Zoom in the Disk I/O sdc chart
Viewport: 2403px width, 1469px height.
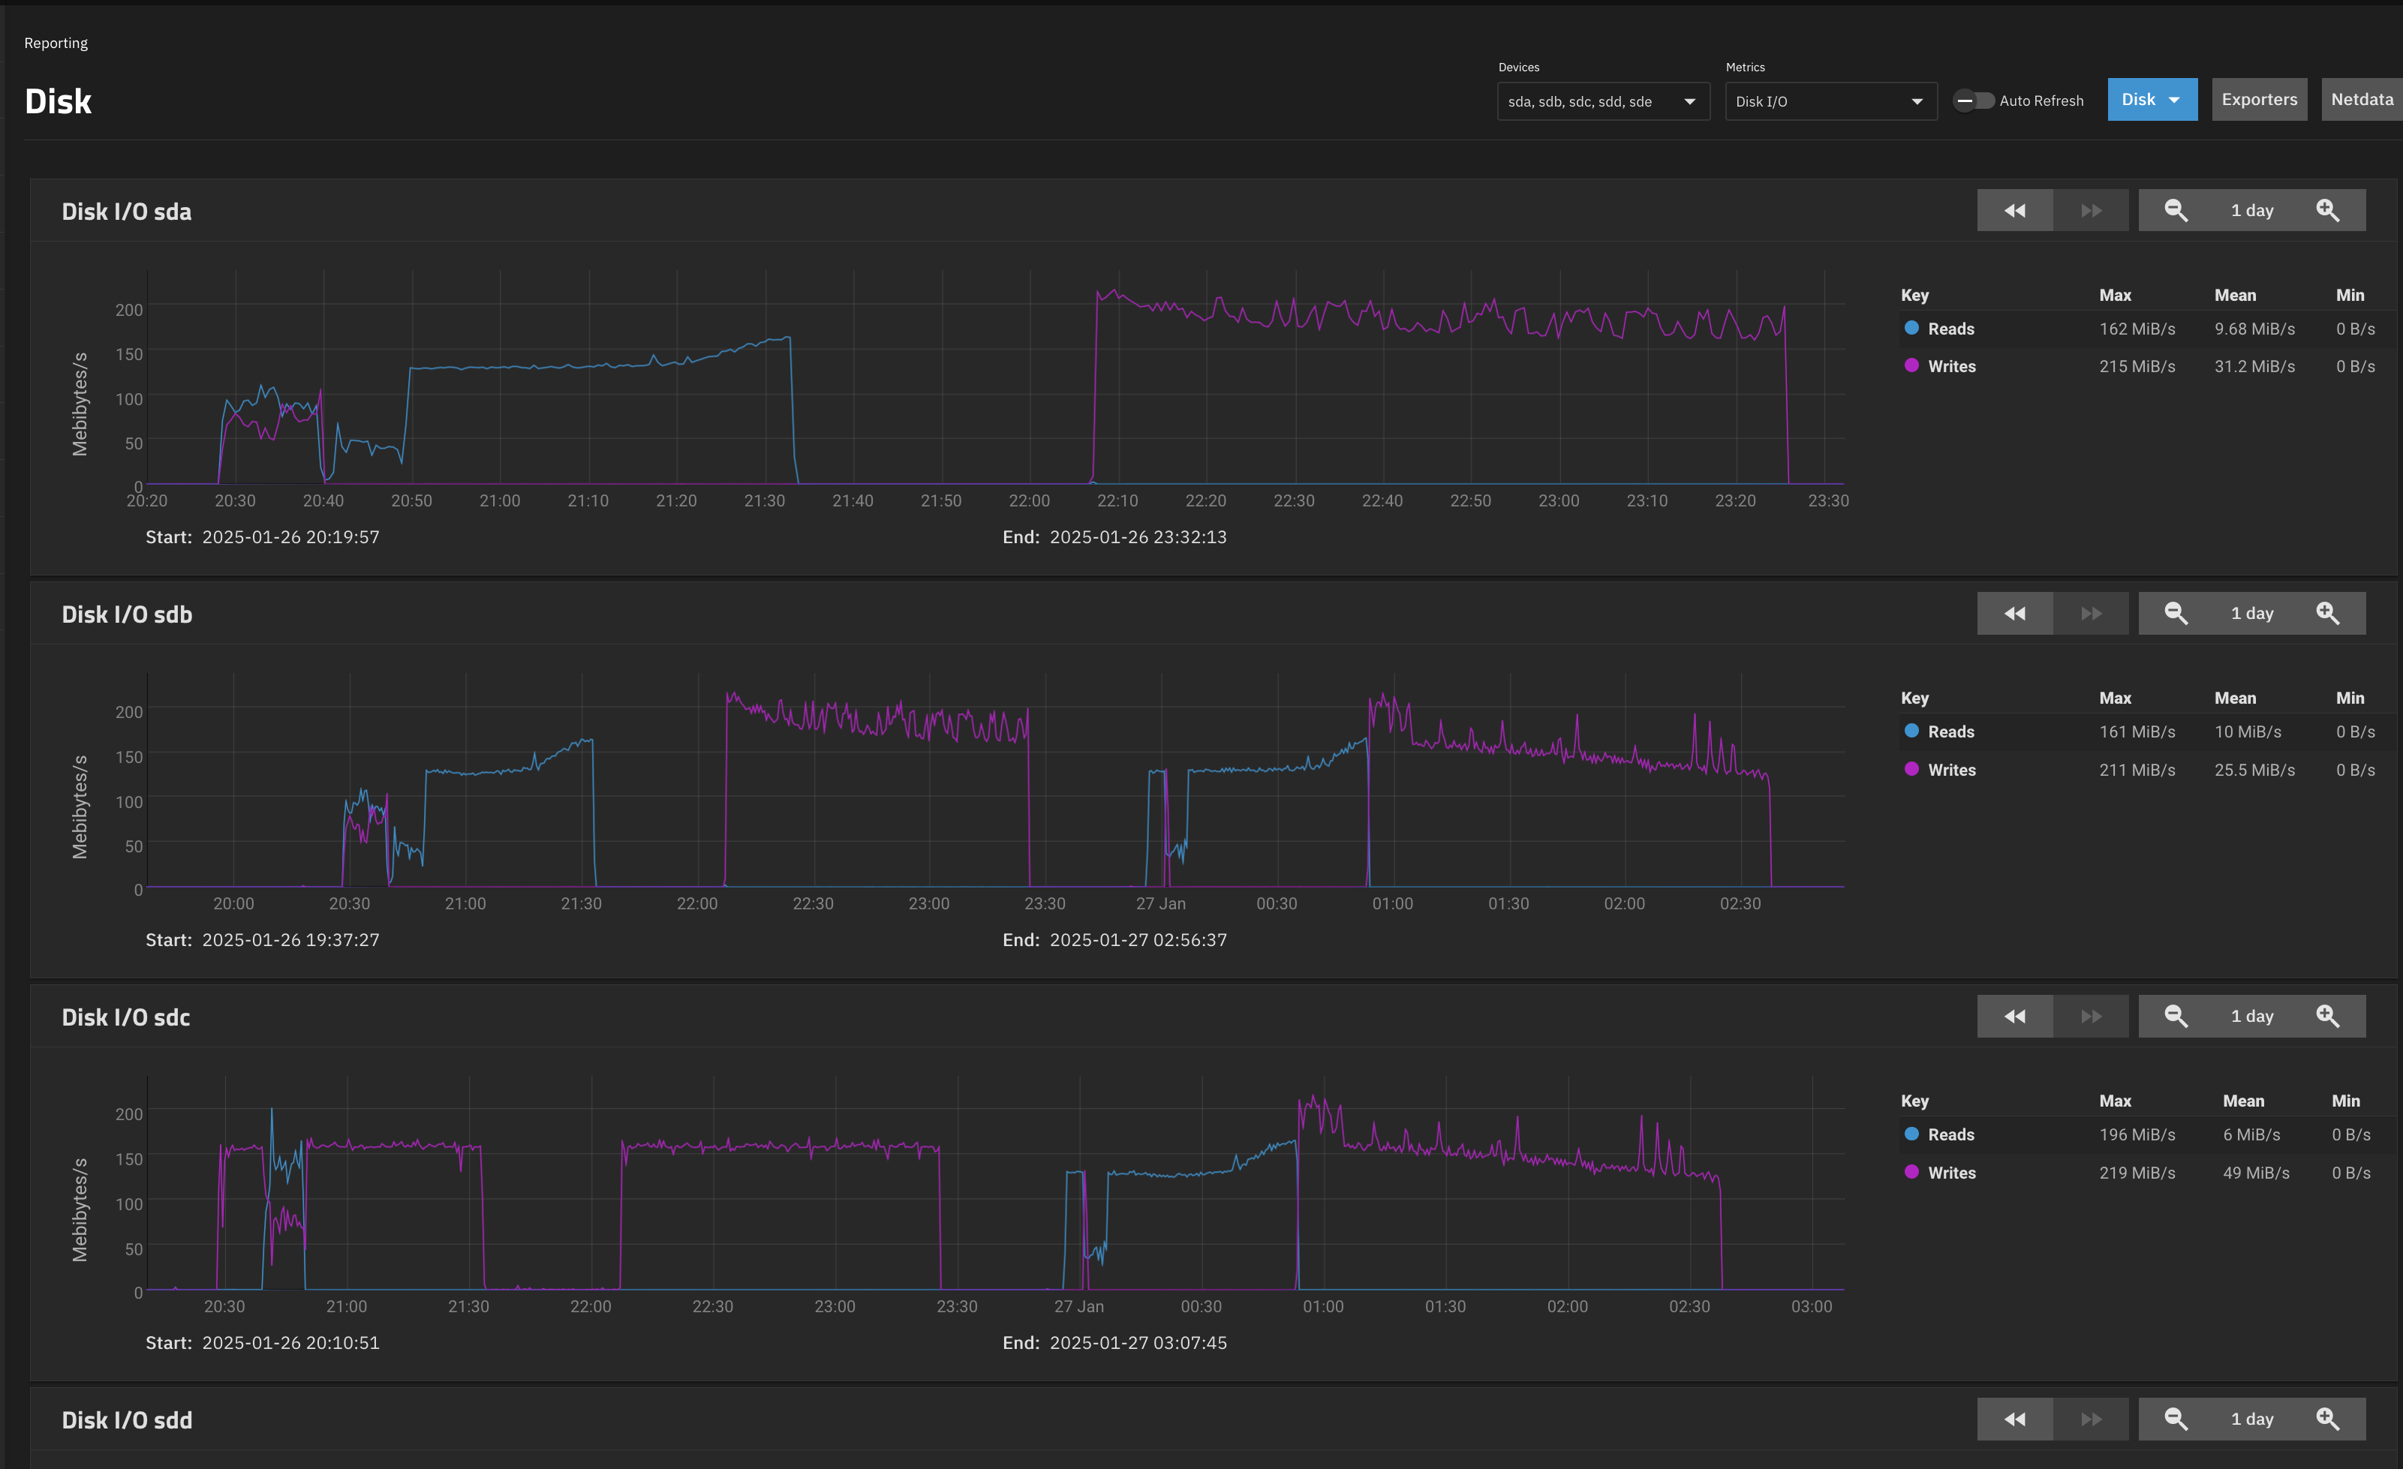tap(2327, 1016)
